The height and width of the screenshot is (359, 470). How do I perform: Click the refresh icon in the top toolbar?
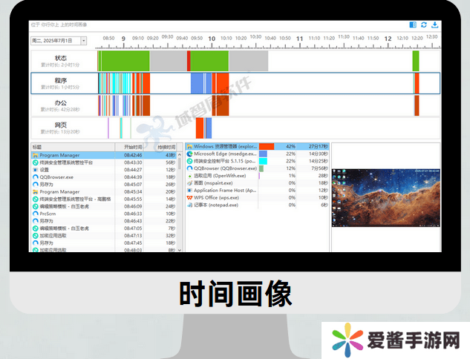pos(424,24)
